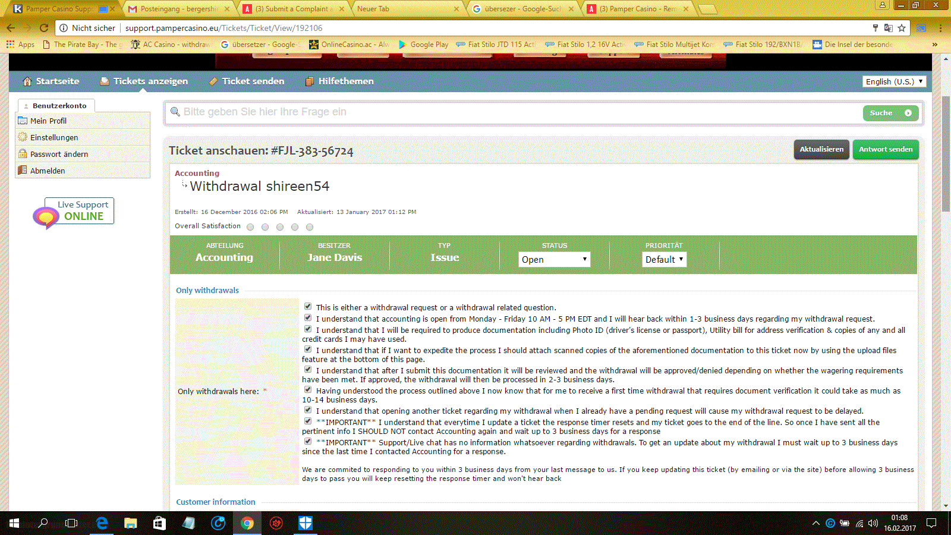Open the Google Play bookmark

pos(424,44)
